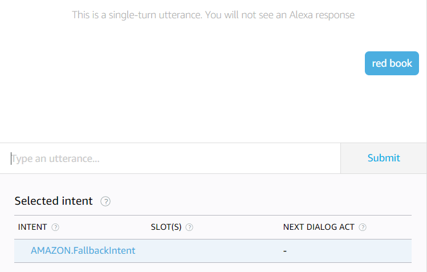427x272 pixels.
Task: Click the NEXT DIALOG ACT header label
Action: coord(318,227)
